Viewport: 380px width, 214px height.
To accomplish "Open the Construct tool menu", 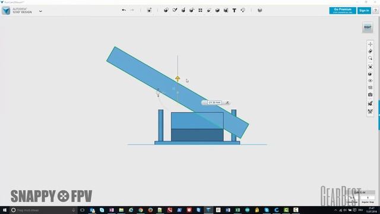I will click(x=183, y=10).
